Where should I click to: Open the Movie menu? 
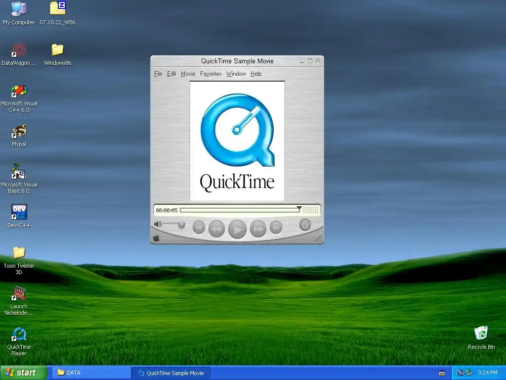pyautogui.click(x=188, y=74)
